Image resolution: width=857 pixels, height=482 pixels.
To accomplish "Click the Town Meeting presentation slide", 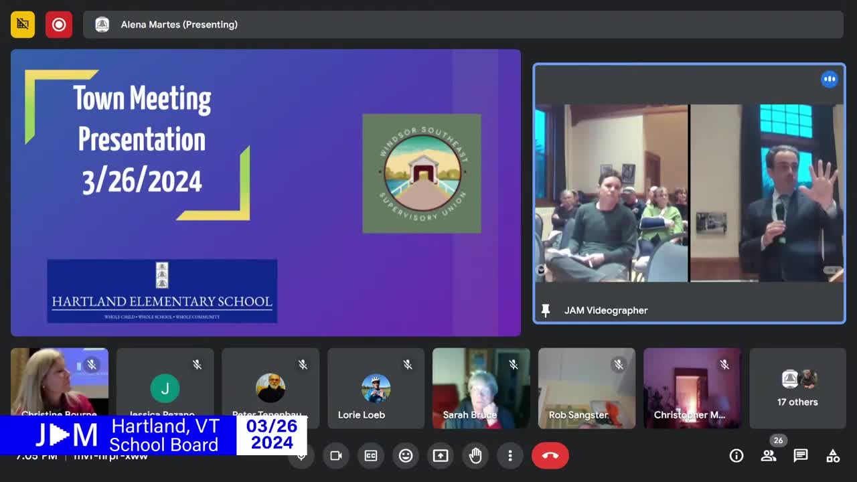I will [265, 192].
